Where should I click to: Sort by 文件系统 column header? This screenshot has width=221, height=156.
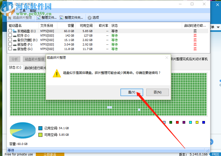point(48,26)
